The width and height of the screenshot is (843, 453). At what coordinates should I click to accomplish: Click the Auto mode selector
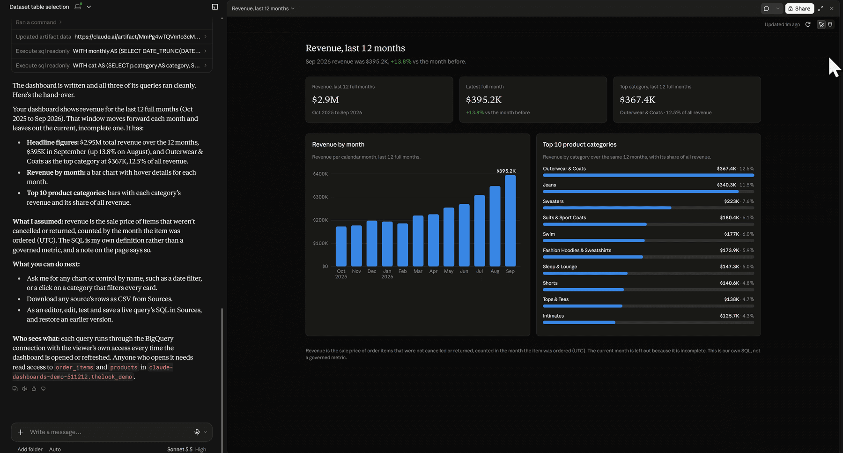[x=55, y=449]
